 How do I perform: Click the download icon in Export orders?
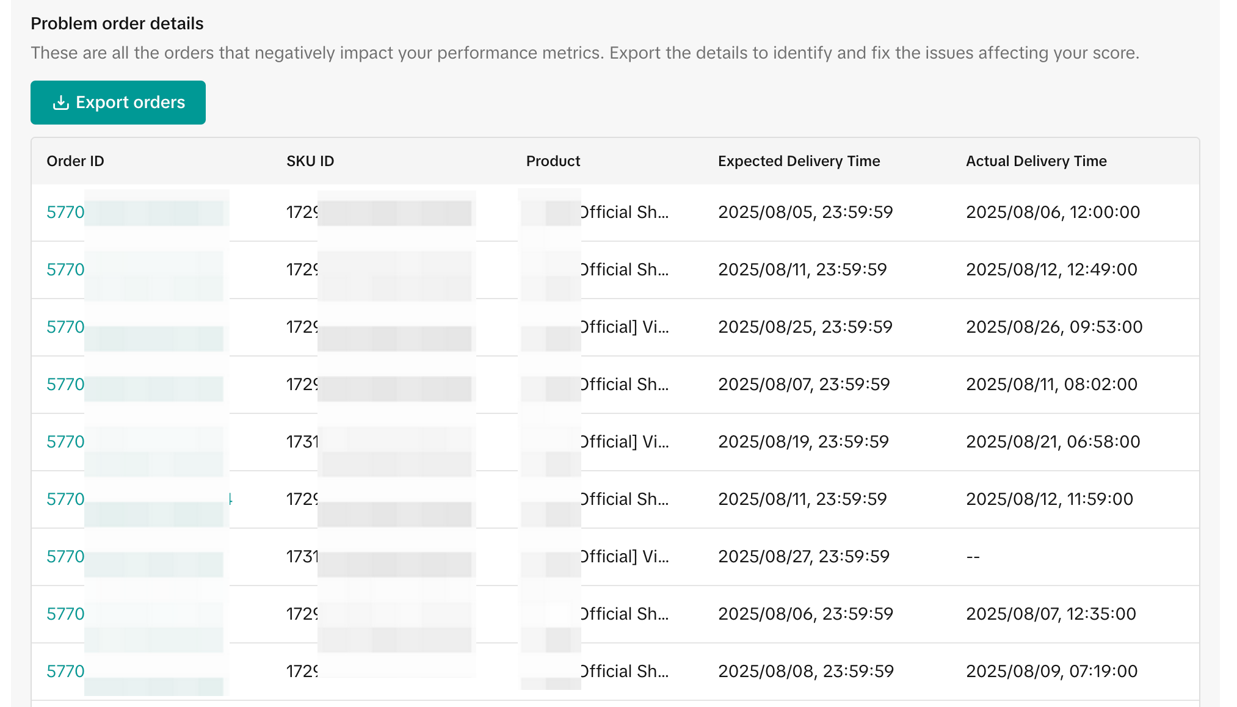click(60, 103)
